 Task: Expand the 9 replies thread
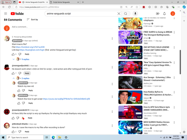point(21,59)
